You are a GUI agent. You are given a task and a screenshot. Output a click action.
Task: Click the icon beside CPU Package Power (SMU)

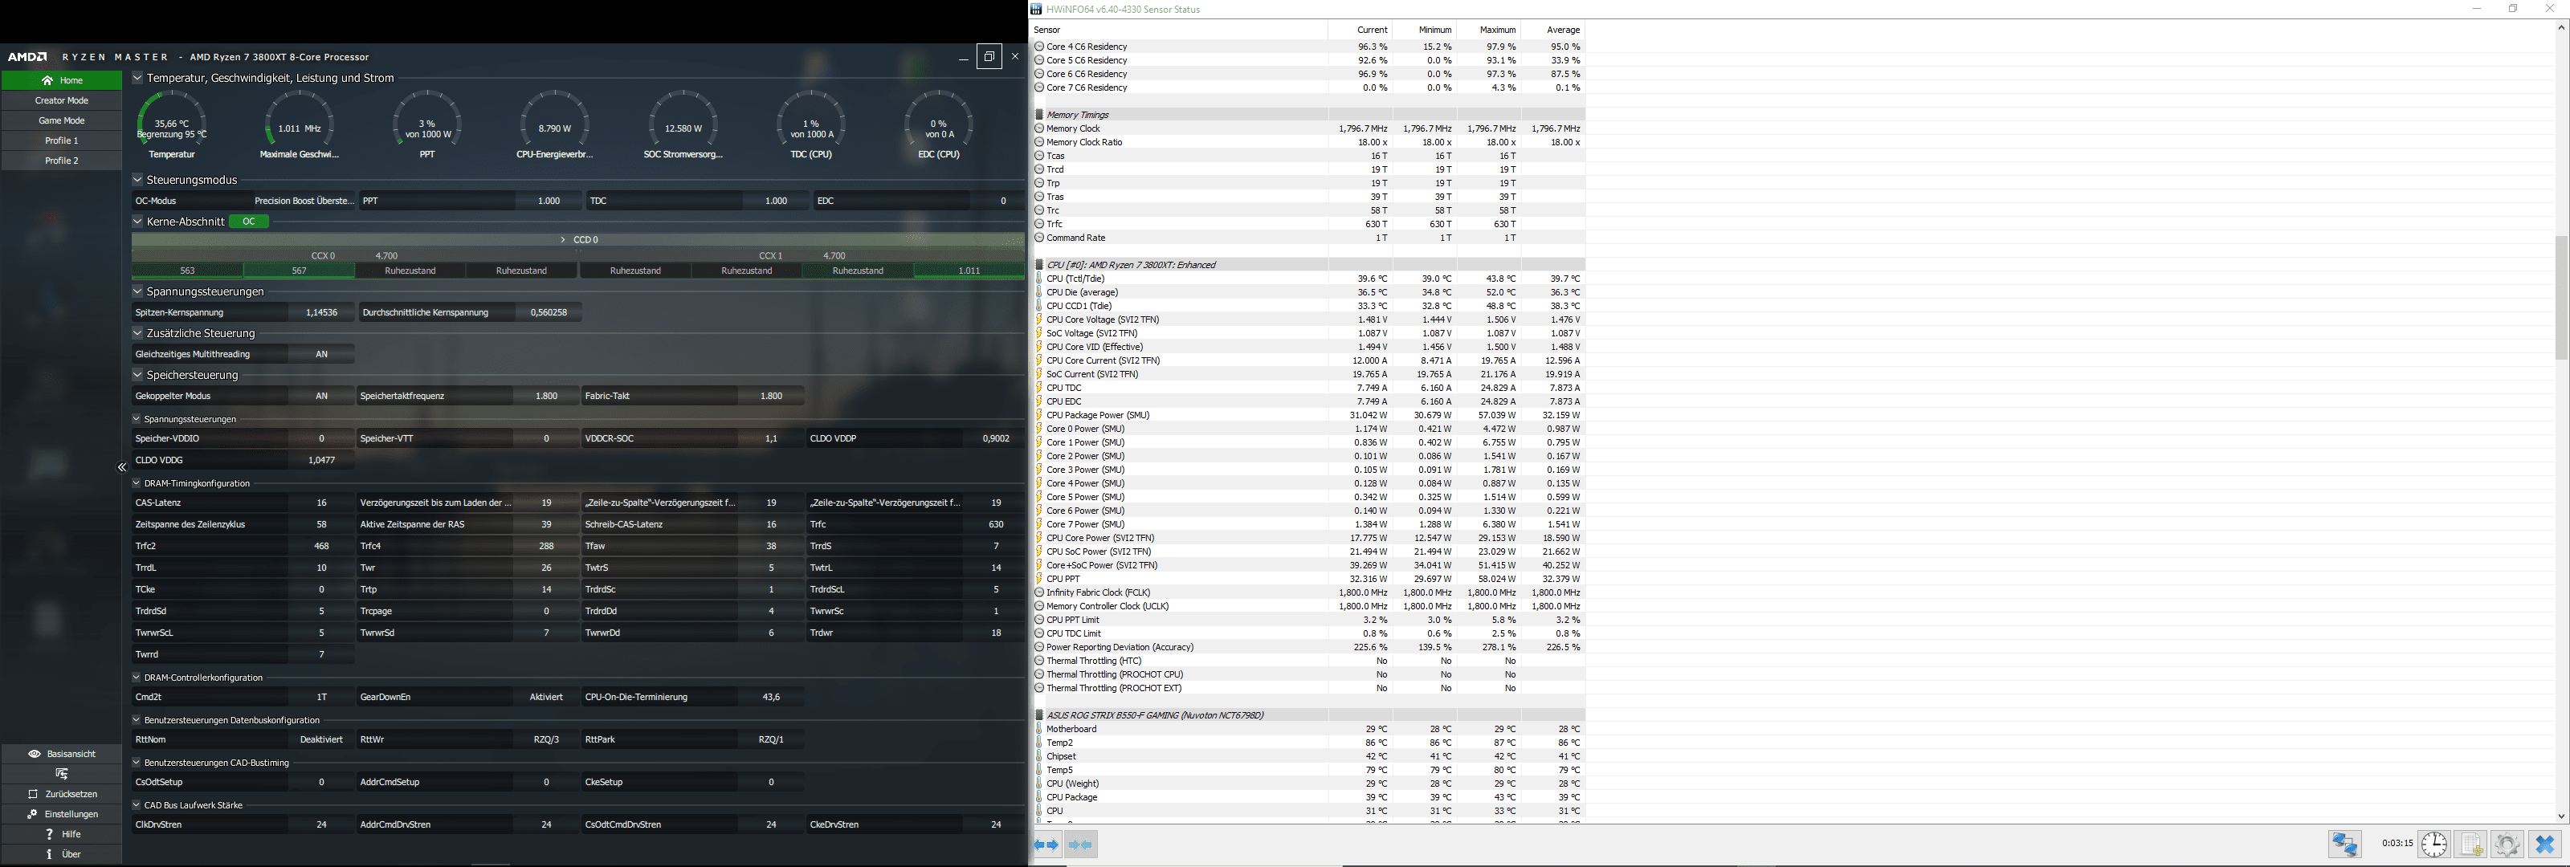tap(1038, 415)
